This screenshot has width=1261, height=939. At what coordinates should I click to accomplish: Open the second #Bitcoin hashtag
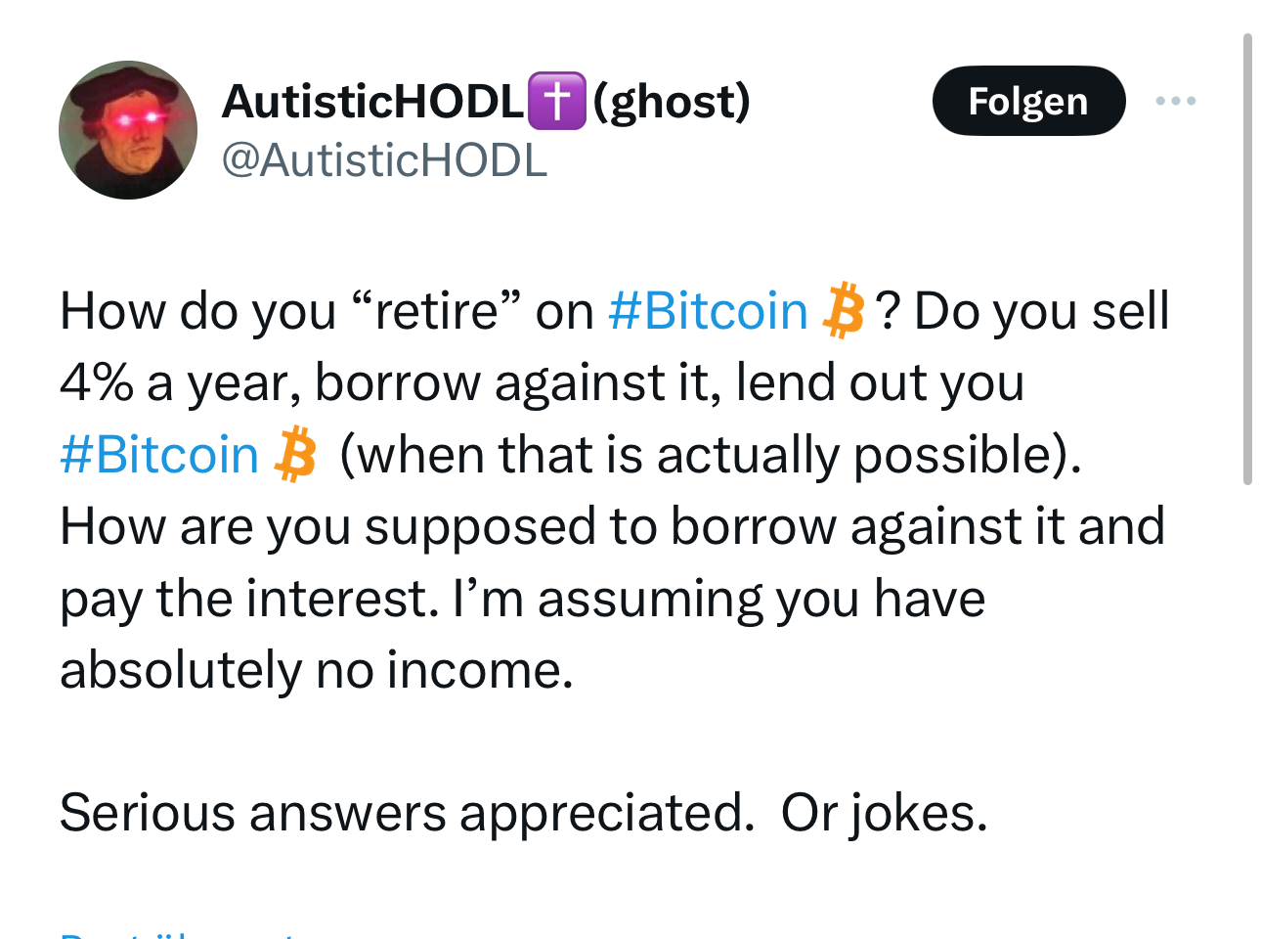tap(159, 455)
